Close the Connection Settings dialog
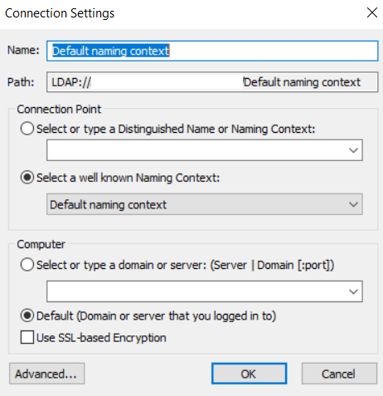 pos(372,12)
